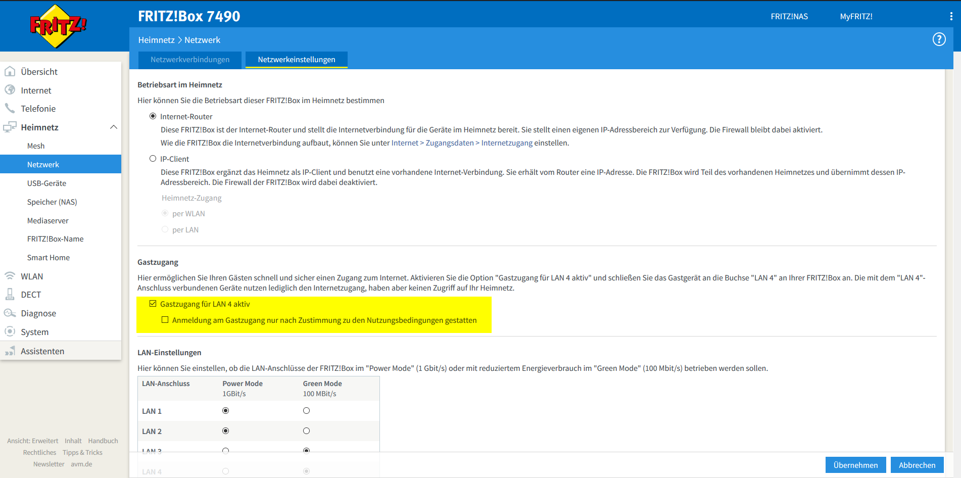Click the Assistenten icon in sidebar

pyautogui.click(x=10, y=351)
